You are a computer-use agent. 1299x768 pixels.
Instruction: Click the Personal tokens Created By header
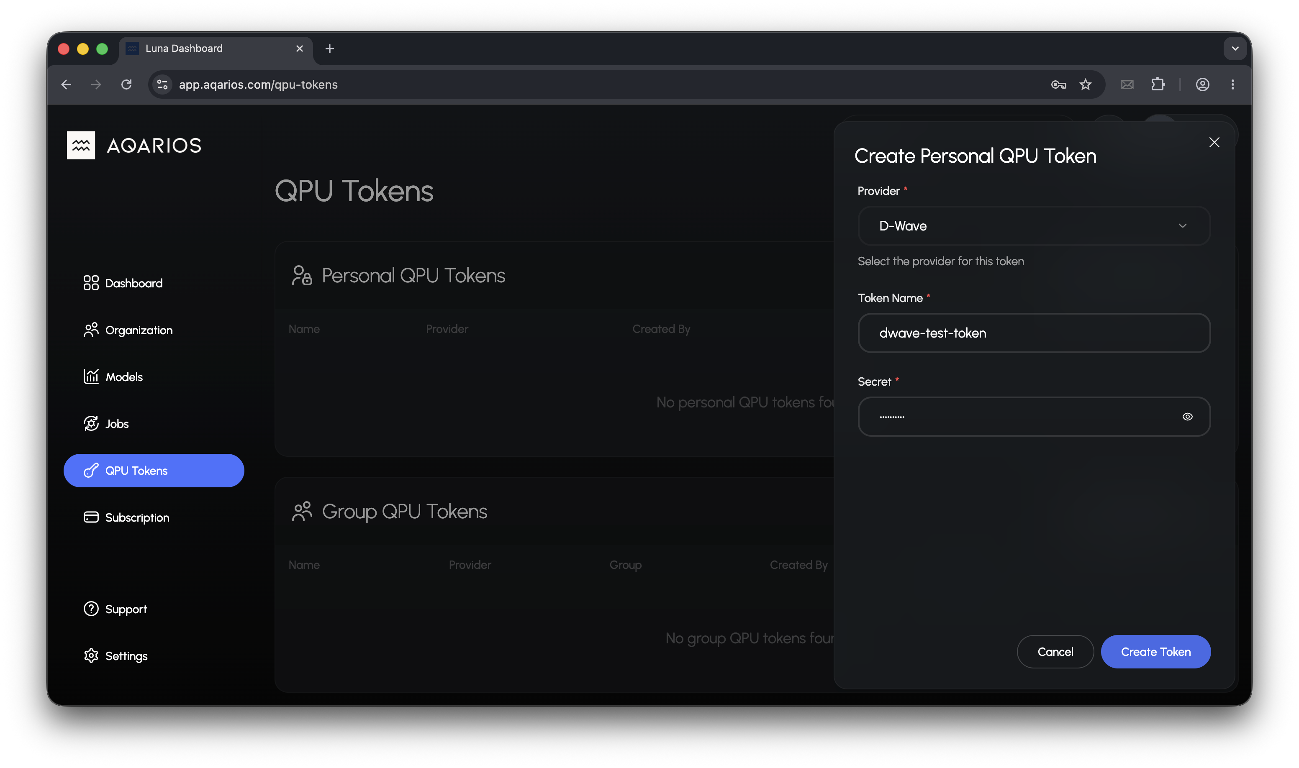[x=661, y=329]
